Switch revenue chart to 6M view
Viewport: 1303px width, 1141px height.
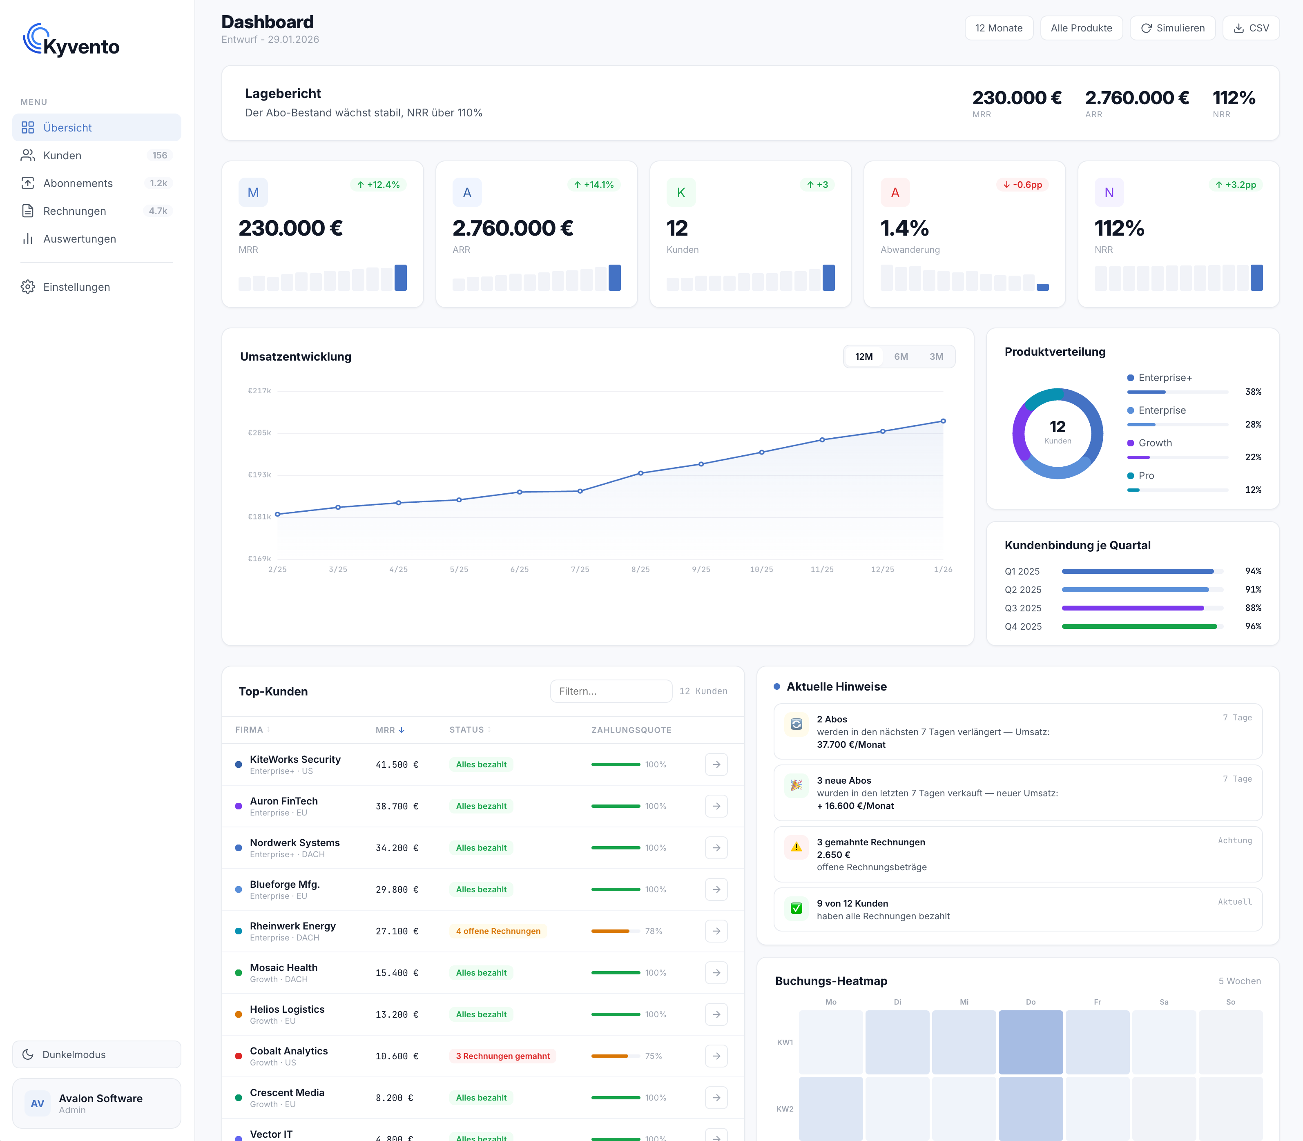coord(901,357)
